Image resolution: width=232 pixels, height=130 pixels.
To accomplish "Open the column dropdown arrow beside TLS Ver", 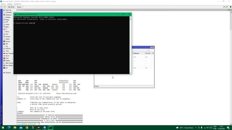I will pos(153,53).
